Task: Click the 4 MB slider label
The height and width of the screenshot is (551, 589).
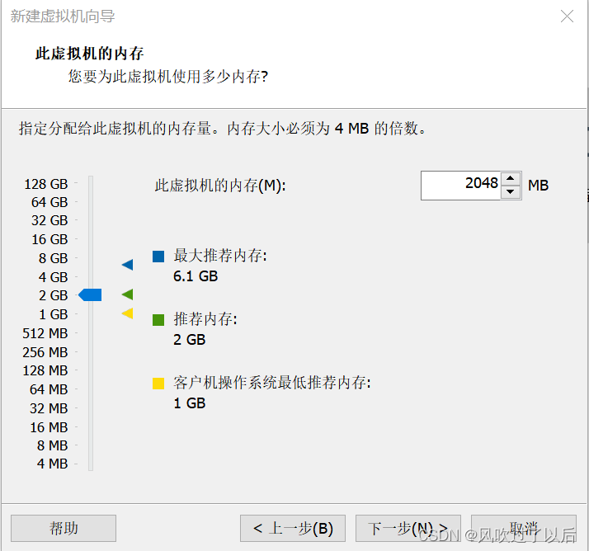Action: click(x=52, y=464)
